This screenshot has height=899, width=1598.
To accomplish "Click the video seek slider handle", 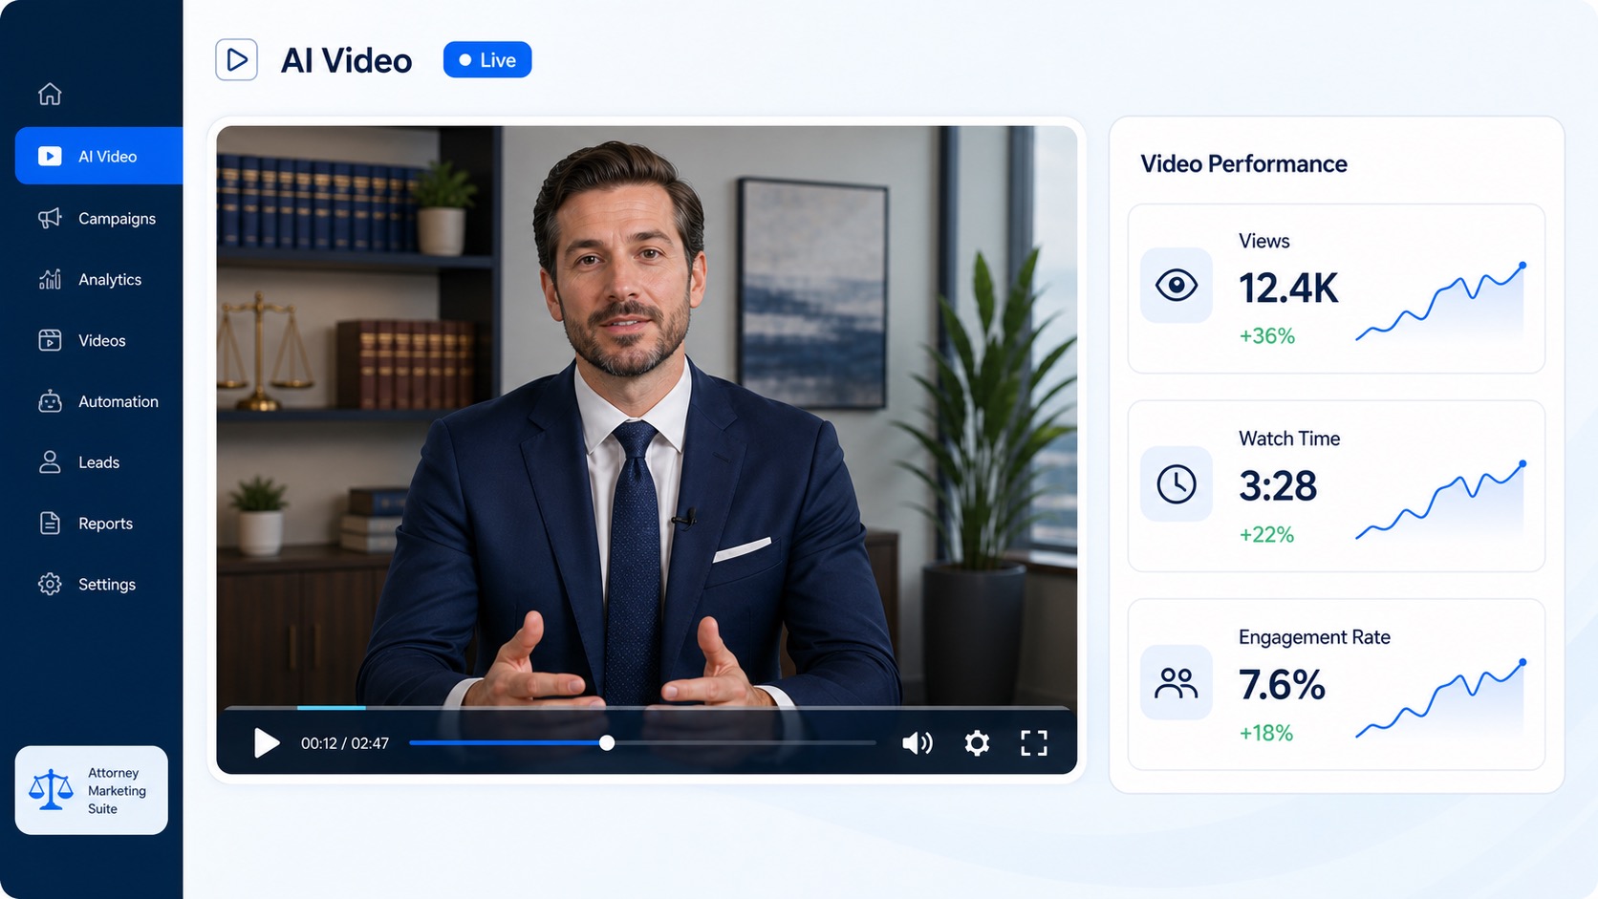I will click(x=607, y=742).
